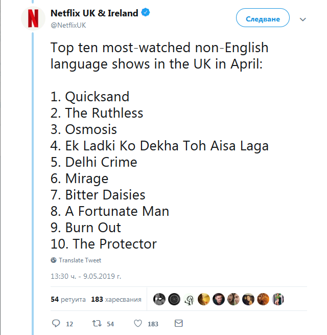Open the first liker's avatar
The width and height of the screenshot is (327, 335).
tap(159, 299)
